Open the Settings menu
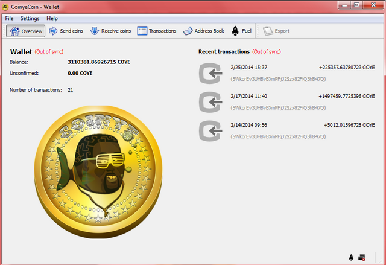 (30, 18)
